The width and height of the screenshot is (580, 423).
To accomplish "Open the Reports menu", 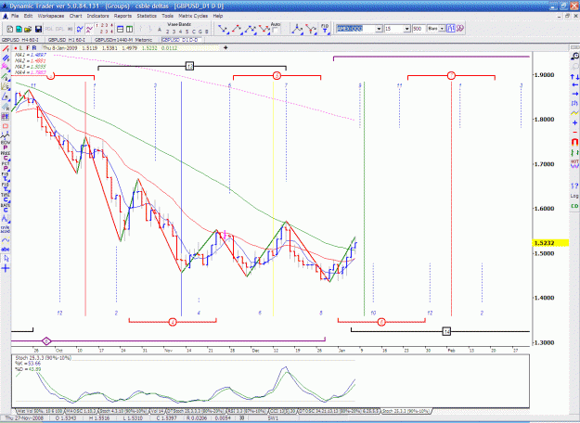I will [x=122, y=16].
